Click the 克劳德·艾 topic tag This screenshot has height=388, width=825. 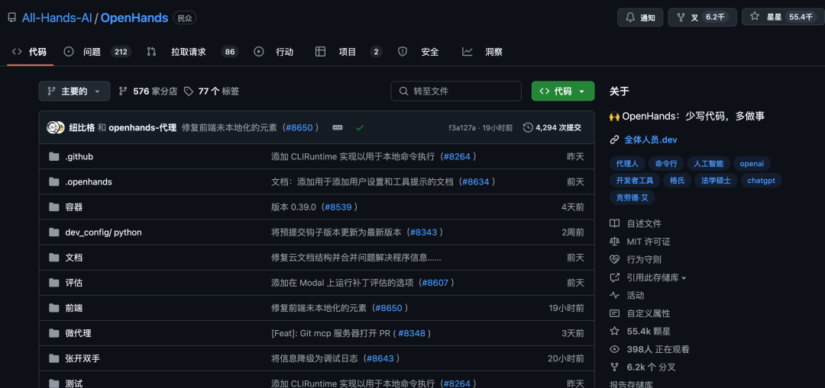[632, 198]
